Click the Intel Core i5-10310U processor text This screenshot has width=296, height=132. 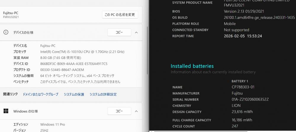(82, 52)
